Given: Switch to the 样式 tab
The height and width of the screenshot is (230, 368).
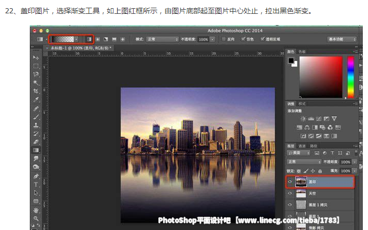Looking at the screenshot, I should (x=302, y=103).
